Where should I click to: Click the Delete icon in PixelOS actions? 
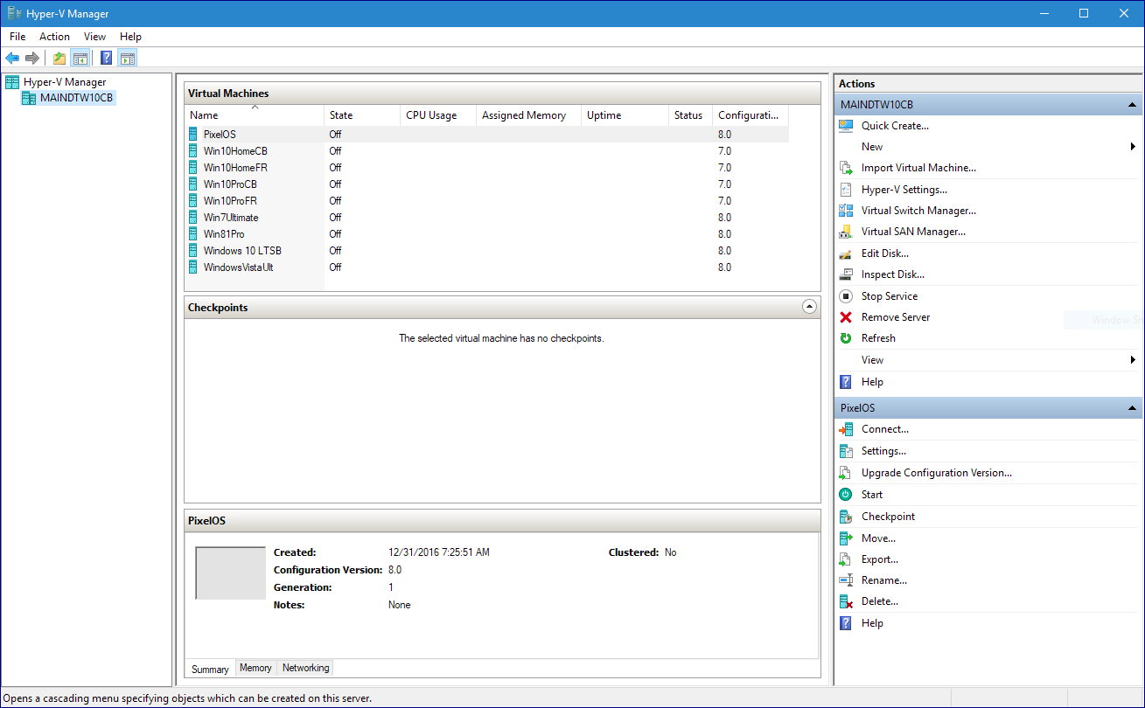(x=845, y=601)
